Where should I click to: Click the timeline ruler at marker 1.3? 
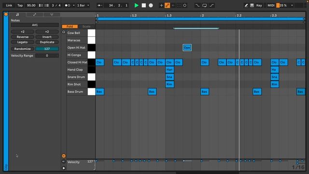click(x=169, y=15)
